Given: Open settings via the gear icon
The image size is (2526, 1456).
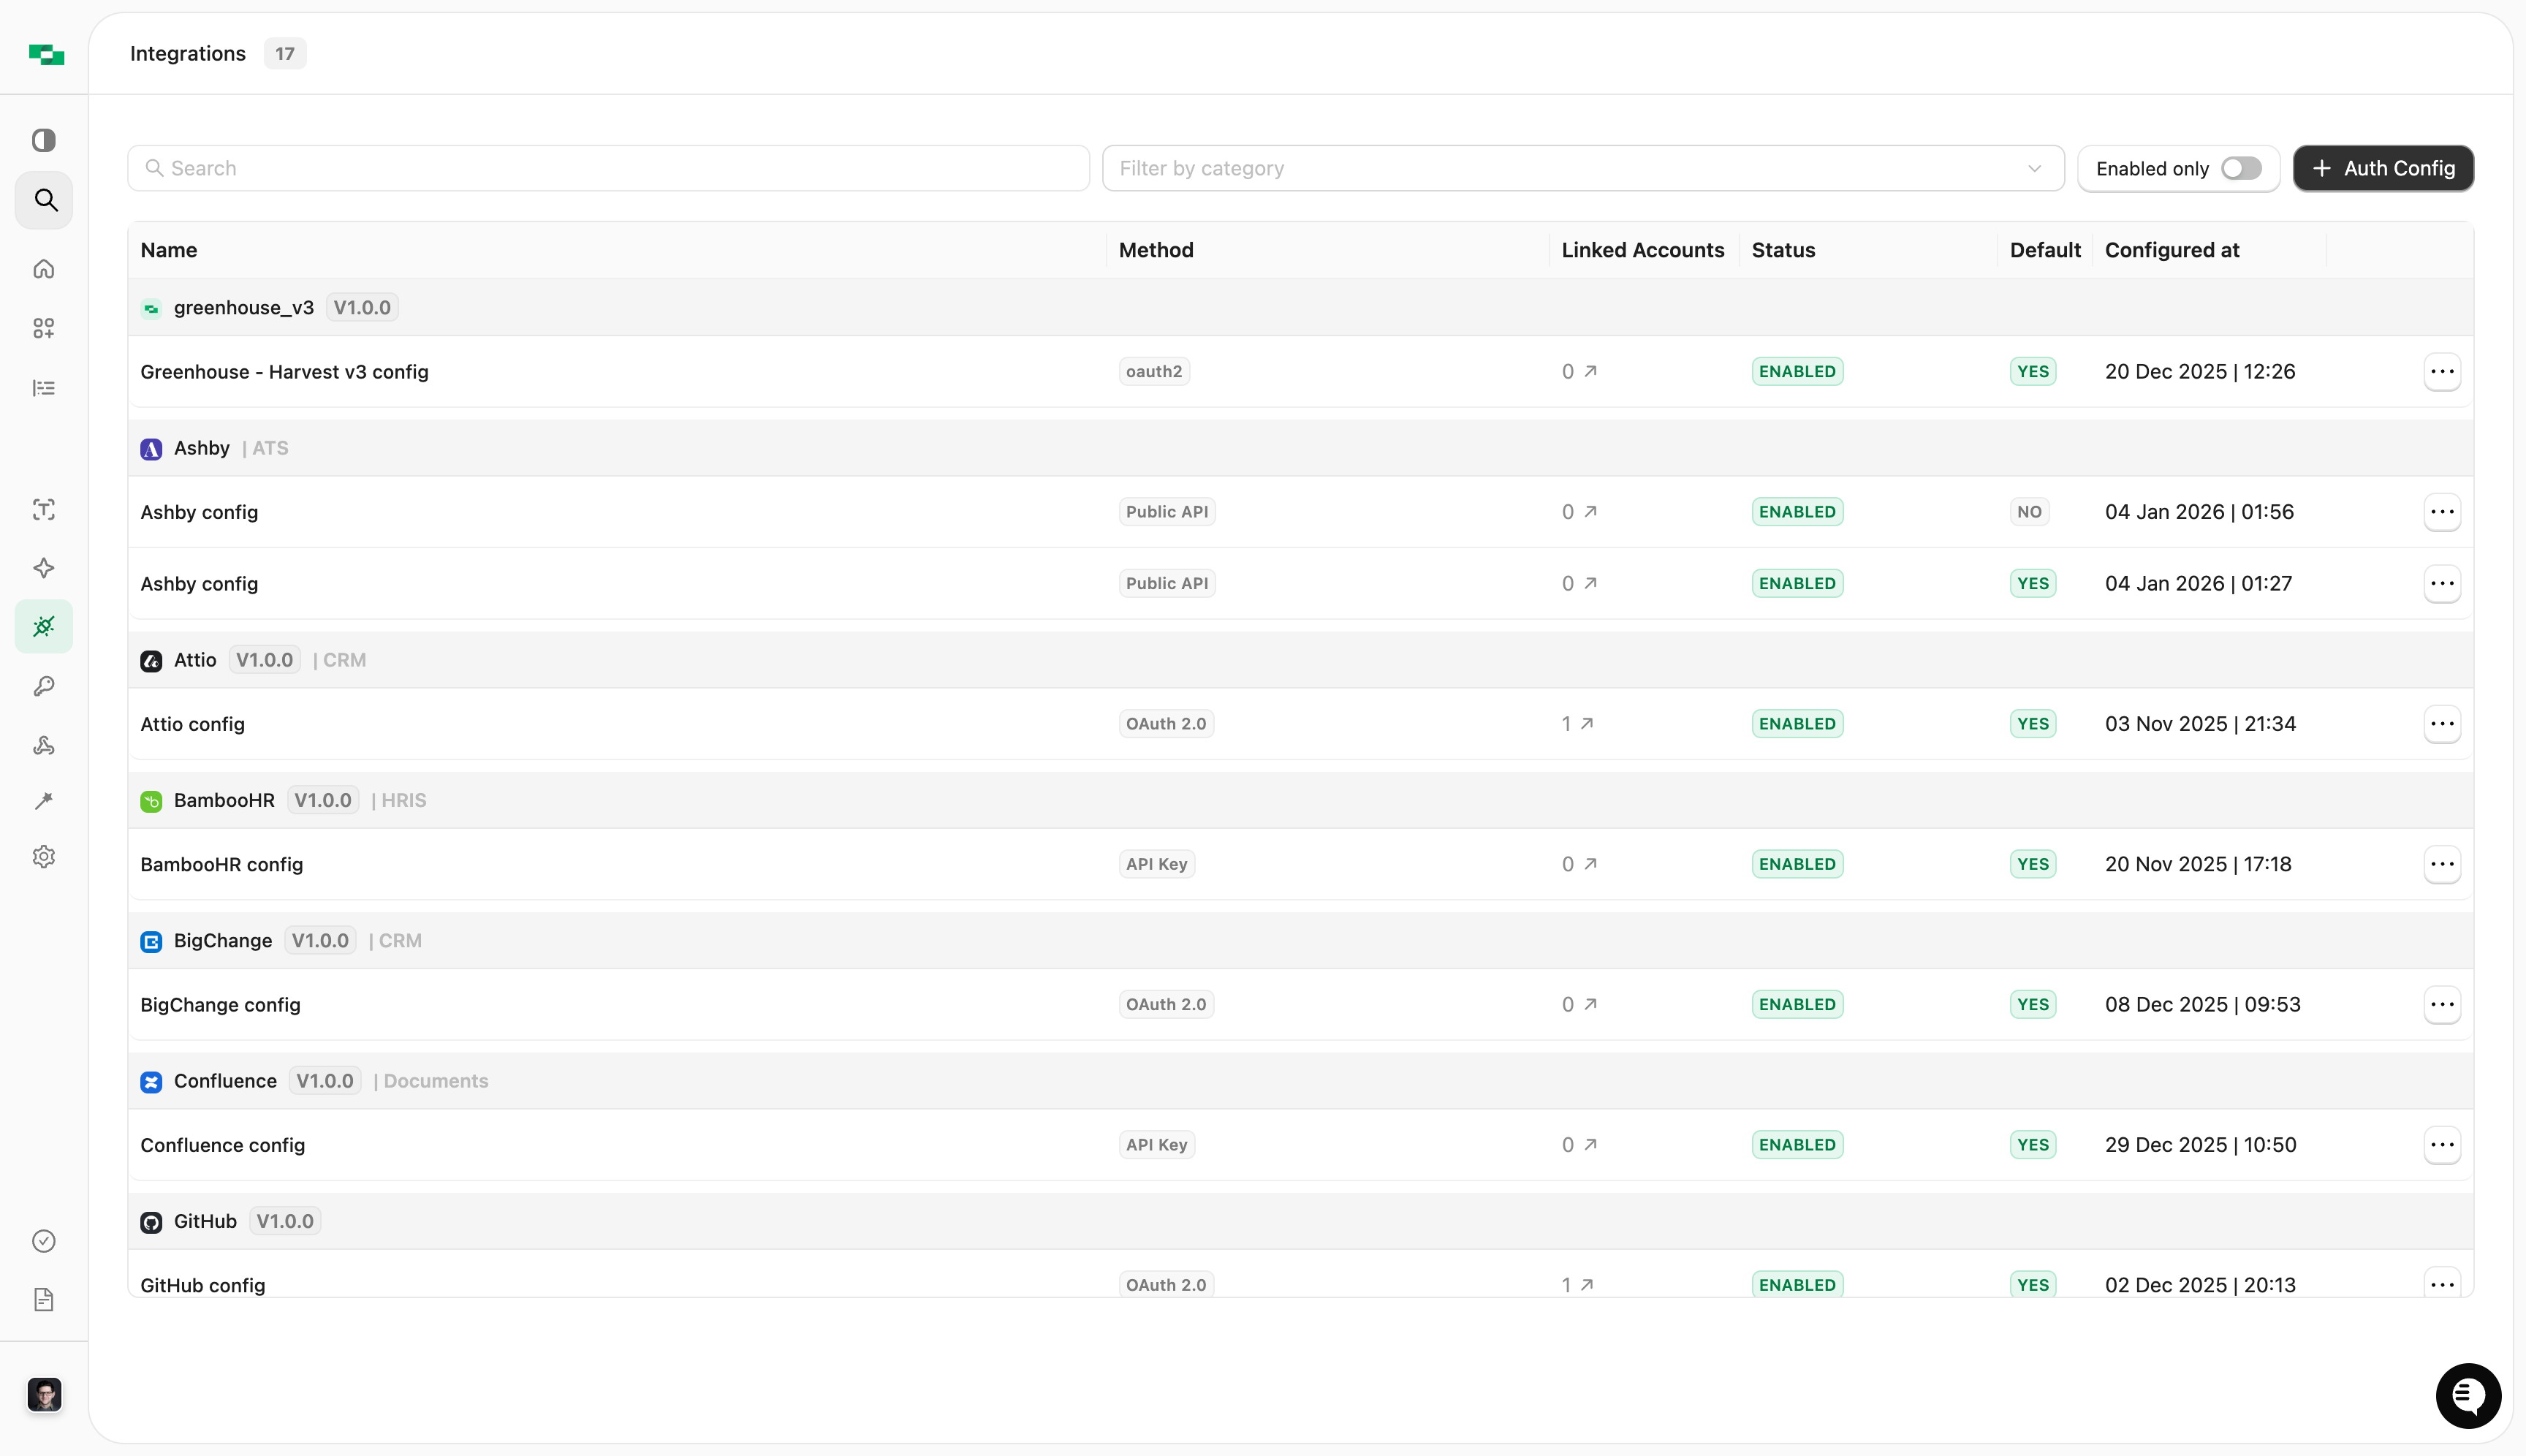Looking at the screenshot, I should click(x=44, y=856).
